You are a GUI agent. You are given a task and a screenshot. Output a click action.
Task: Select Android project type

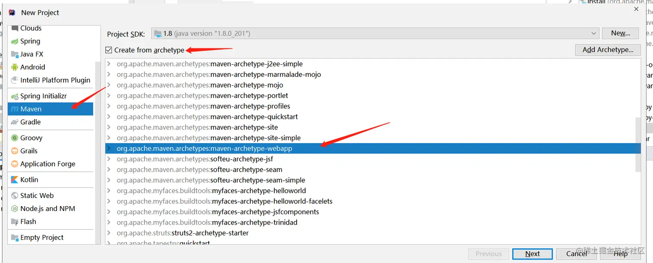pos(51,67)
